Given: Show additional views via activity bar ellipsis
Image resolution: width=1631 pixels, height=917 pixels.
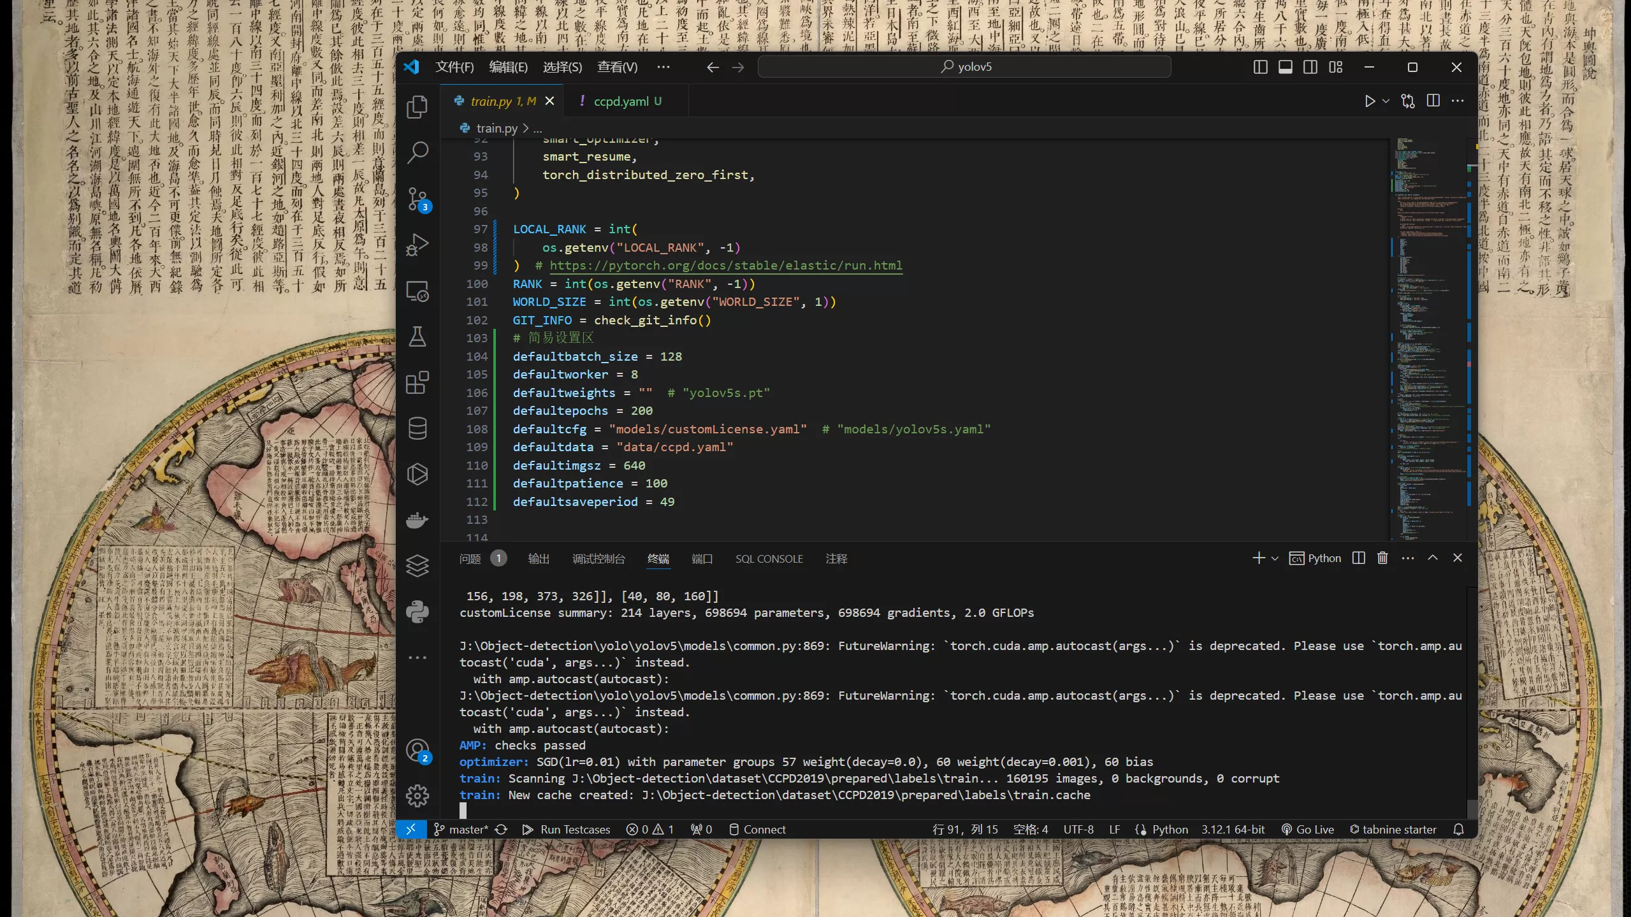Looking at the screenshot, I should [417, 657].
